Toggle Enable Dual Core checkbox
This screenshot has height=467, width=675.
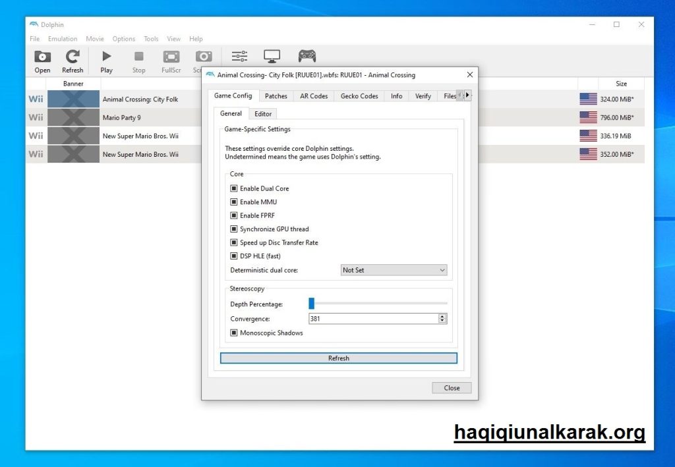[234, 188]
